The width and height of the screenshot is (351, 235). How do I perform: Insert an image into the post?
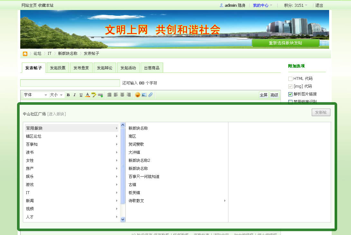pyautogui.click(x=144, y=94)
